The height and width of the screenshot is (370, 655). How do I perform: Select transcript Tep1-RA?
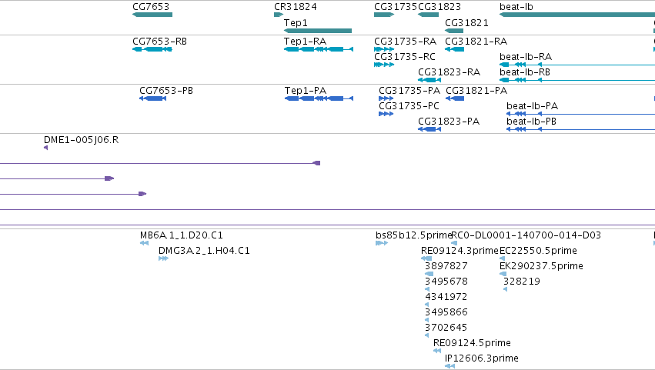coord(319,49)
